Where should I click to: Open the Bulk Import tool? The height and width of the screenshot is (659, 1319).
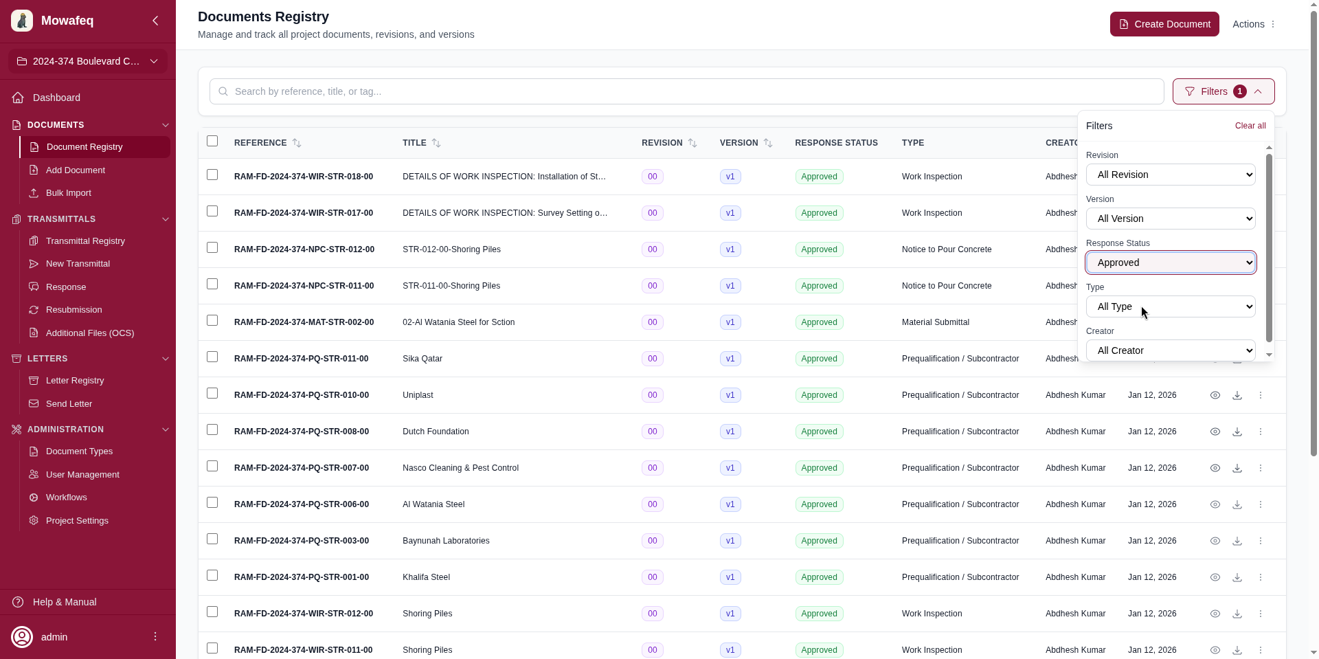pos(68,193)
